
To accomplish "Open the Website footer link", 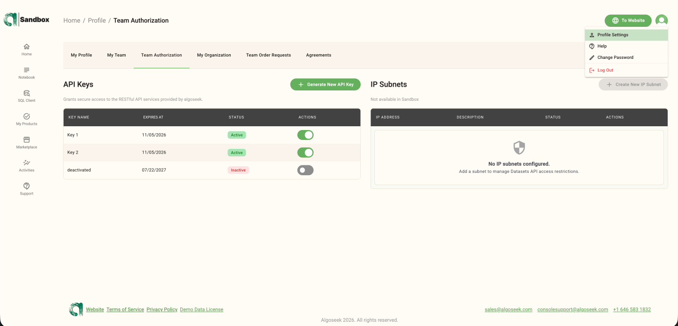I will point(95,310).
